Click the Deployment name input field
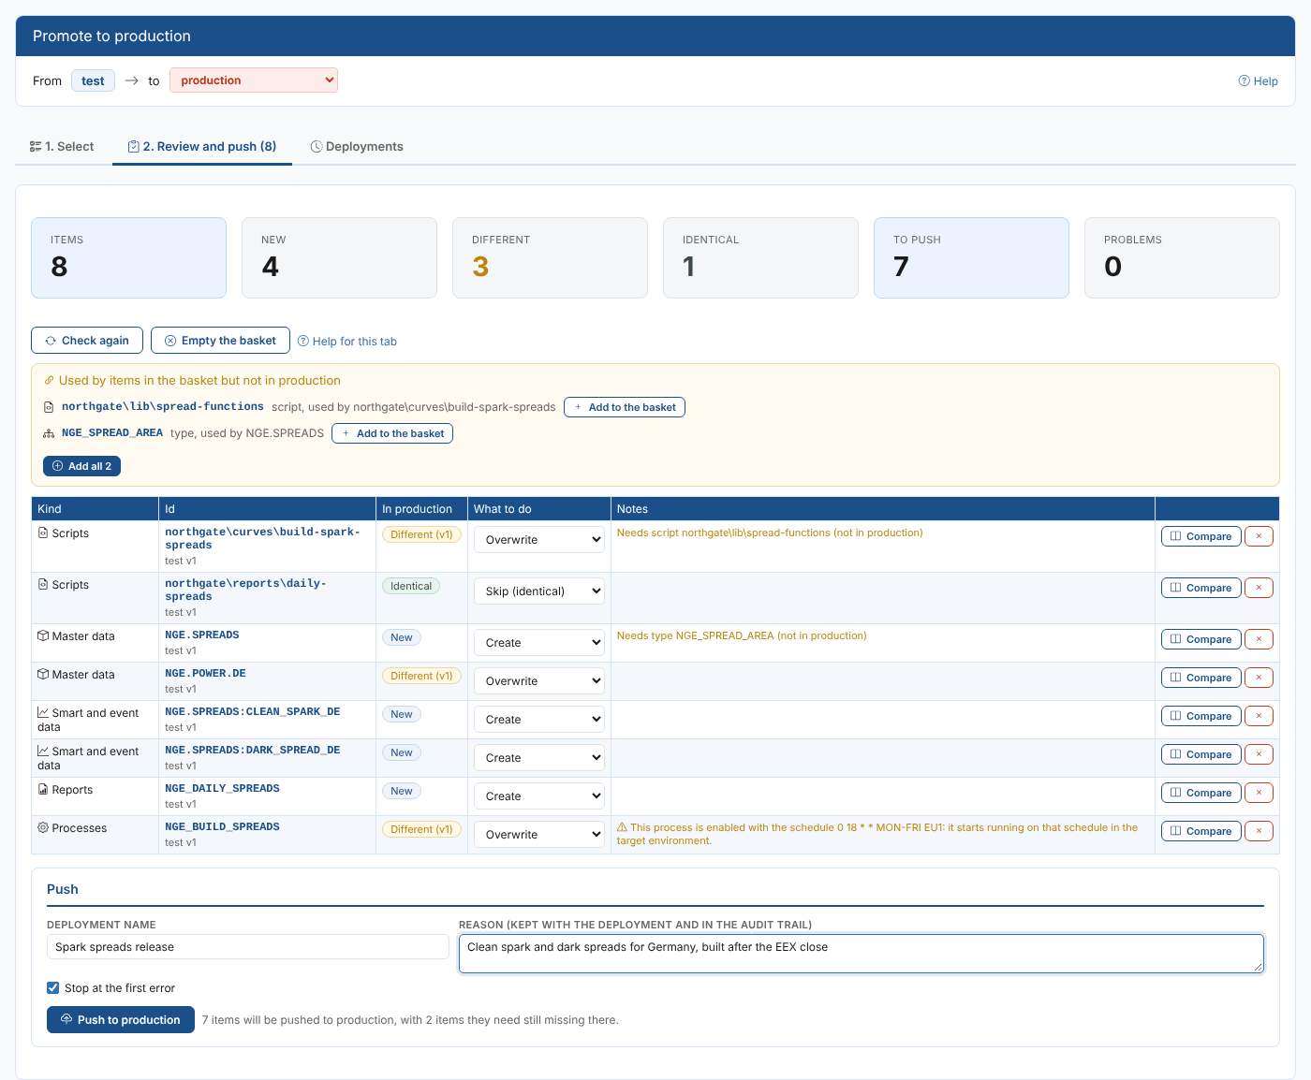The image size is (1311, 1080). tap(248, 947)
